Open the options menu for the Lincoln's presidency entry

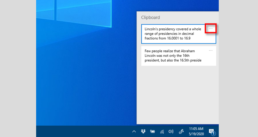(211, 28)
